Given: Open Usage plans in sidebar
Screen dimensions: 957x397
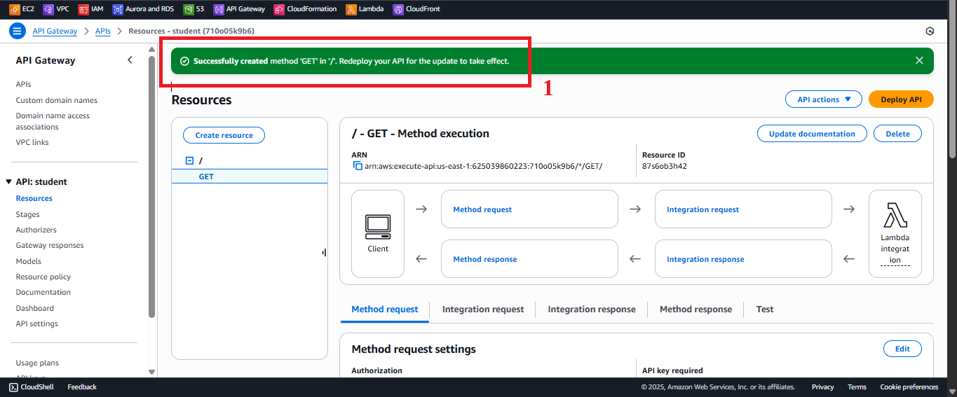Looking at the screenshot, I should point(37,363).
